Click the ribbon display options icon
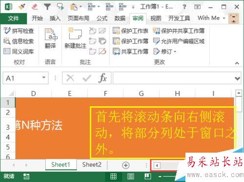Image resolution: width=244 pixels, height=182 pixels. coord(197,7)
